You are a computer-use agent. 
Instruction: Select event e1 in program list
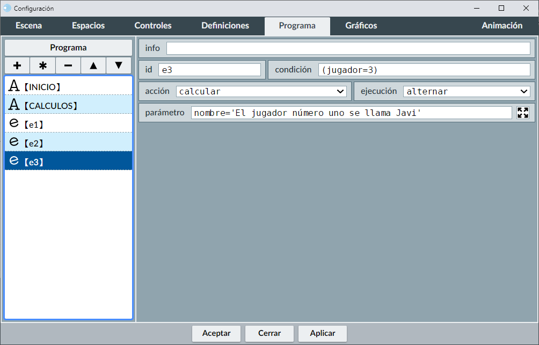coord(68,124)
